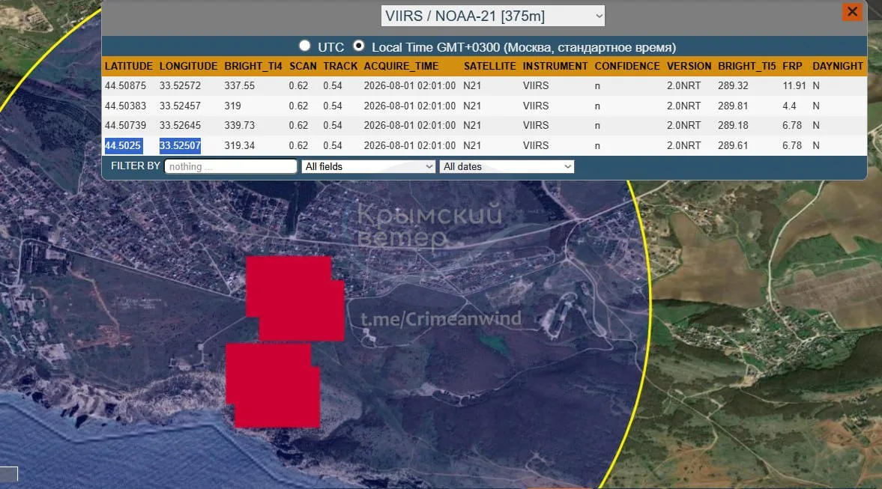Select row with brightness 339.73

point(484,125)
